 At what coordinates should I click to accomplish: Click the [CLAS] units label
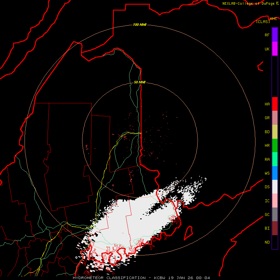263,21
